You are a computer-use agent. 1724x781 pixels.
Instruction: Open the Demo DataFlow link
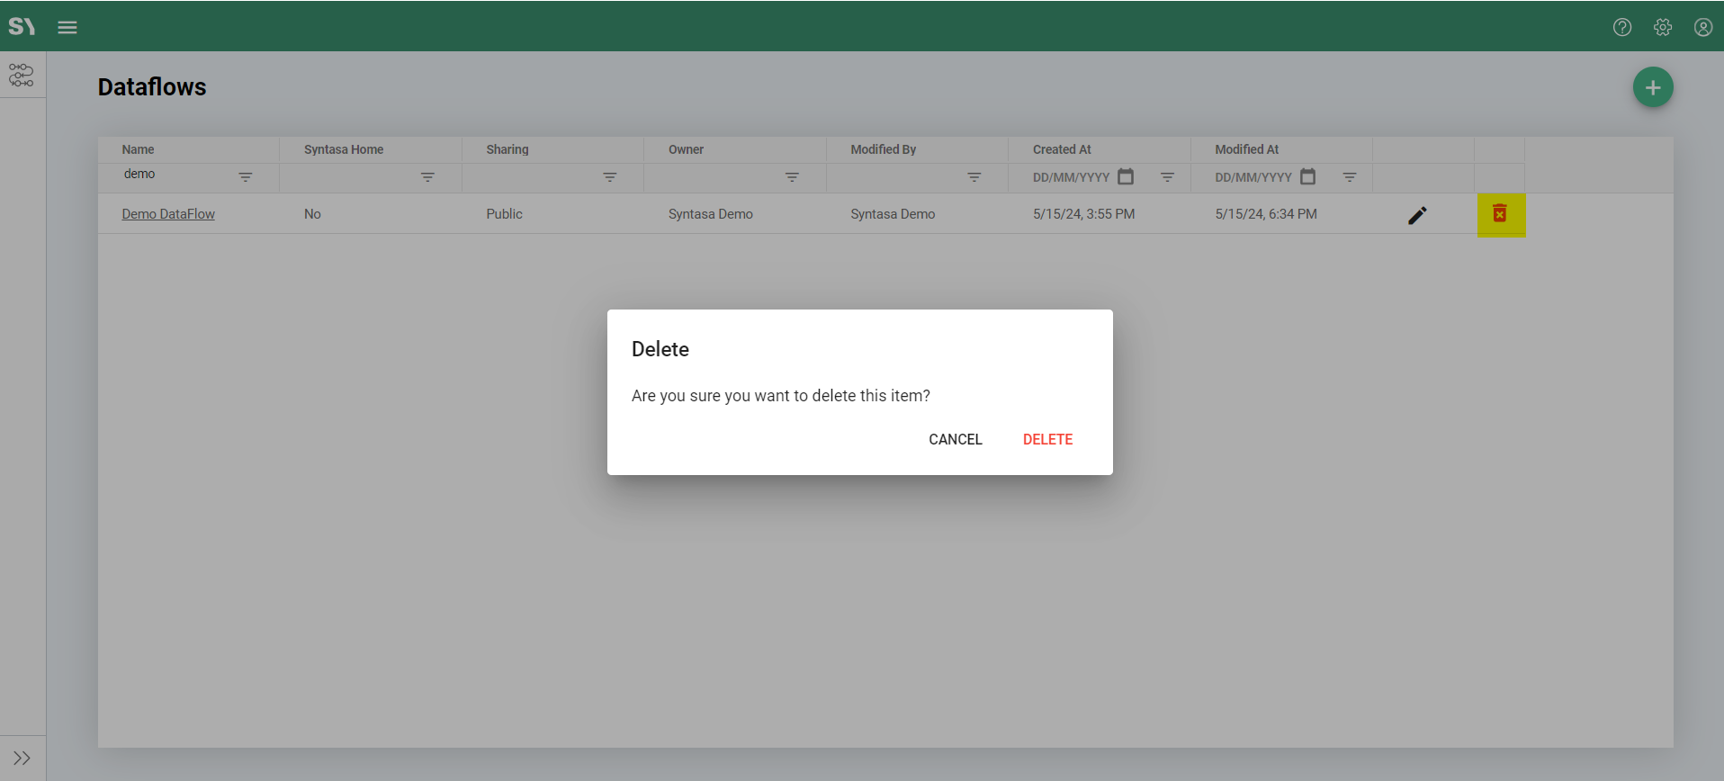[x=168, y=214]
